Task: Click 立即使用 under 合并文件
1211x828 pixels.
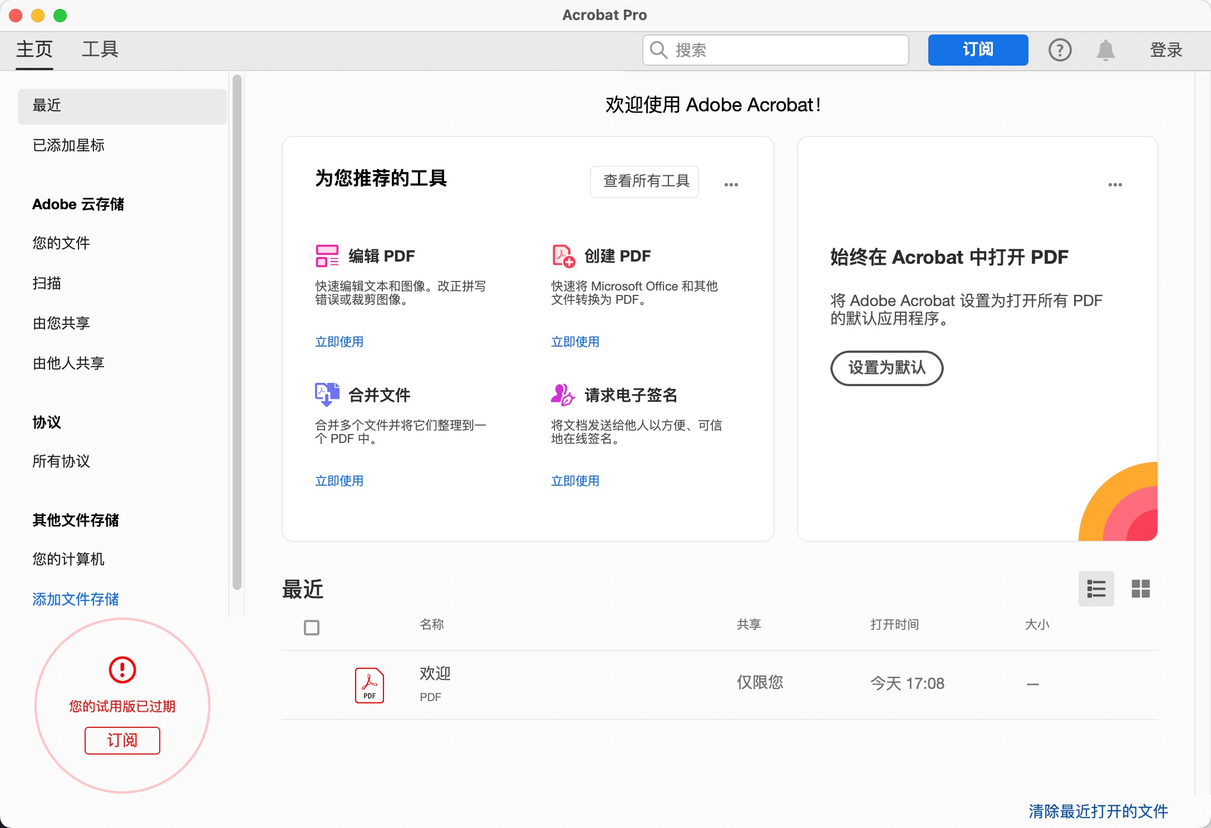Action: click(339, 481)
